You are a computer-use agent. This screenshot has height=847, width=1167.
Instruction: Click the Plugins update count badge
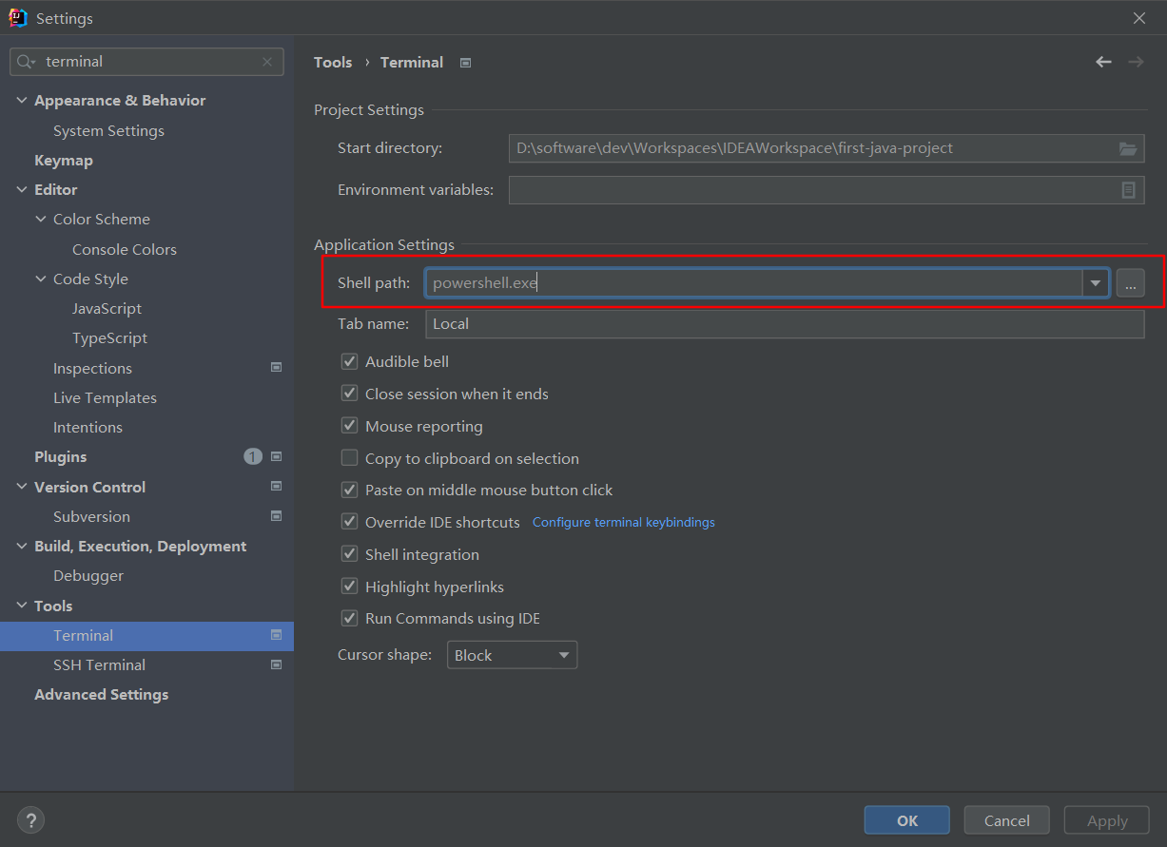pyautogui.click(x=252, y=456)
